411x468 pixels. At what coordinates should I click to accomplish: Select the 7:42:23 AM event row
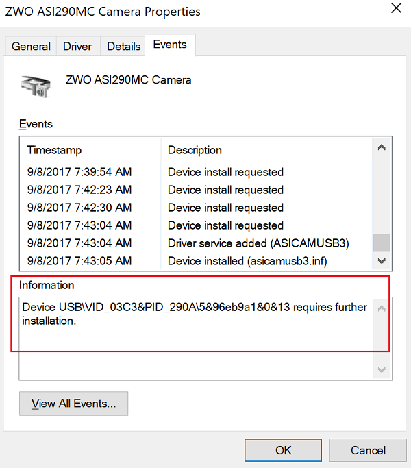coord(196,190)
